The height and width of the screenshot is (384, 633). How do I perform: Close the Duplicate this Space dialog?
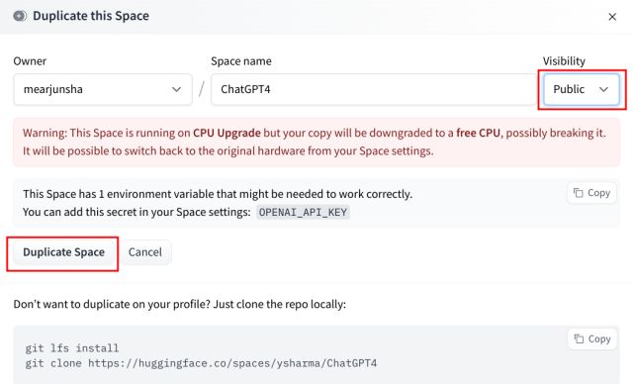coord(612,17)
